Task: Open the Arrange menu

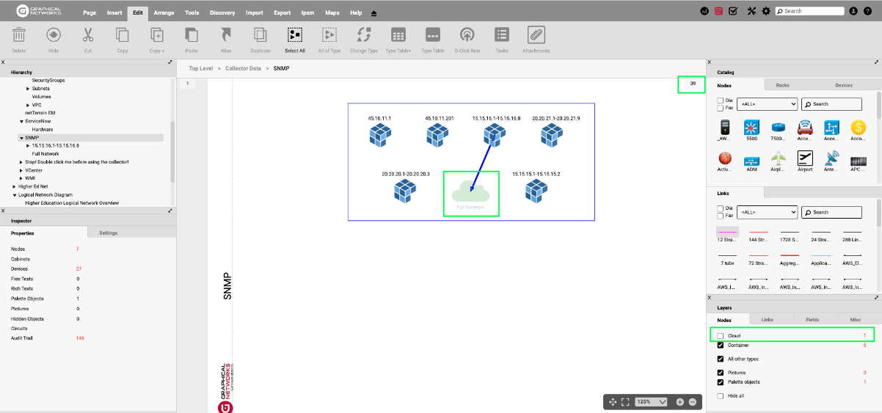Action: pyautogui.click(x=164, y=12)
